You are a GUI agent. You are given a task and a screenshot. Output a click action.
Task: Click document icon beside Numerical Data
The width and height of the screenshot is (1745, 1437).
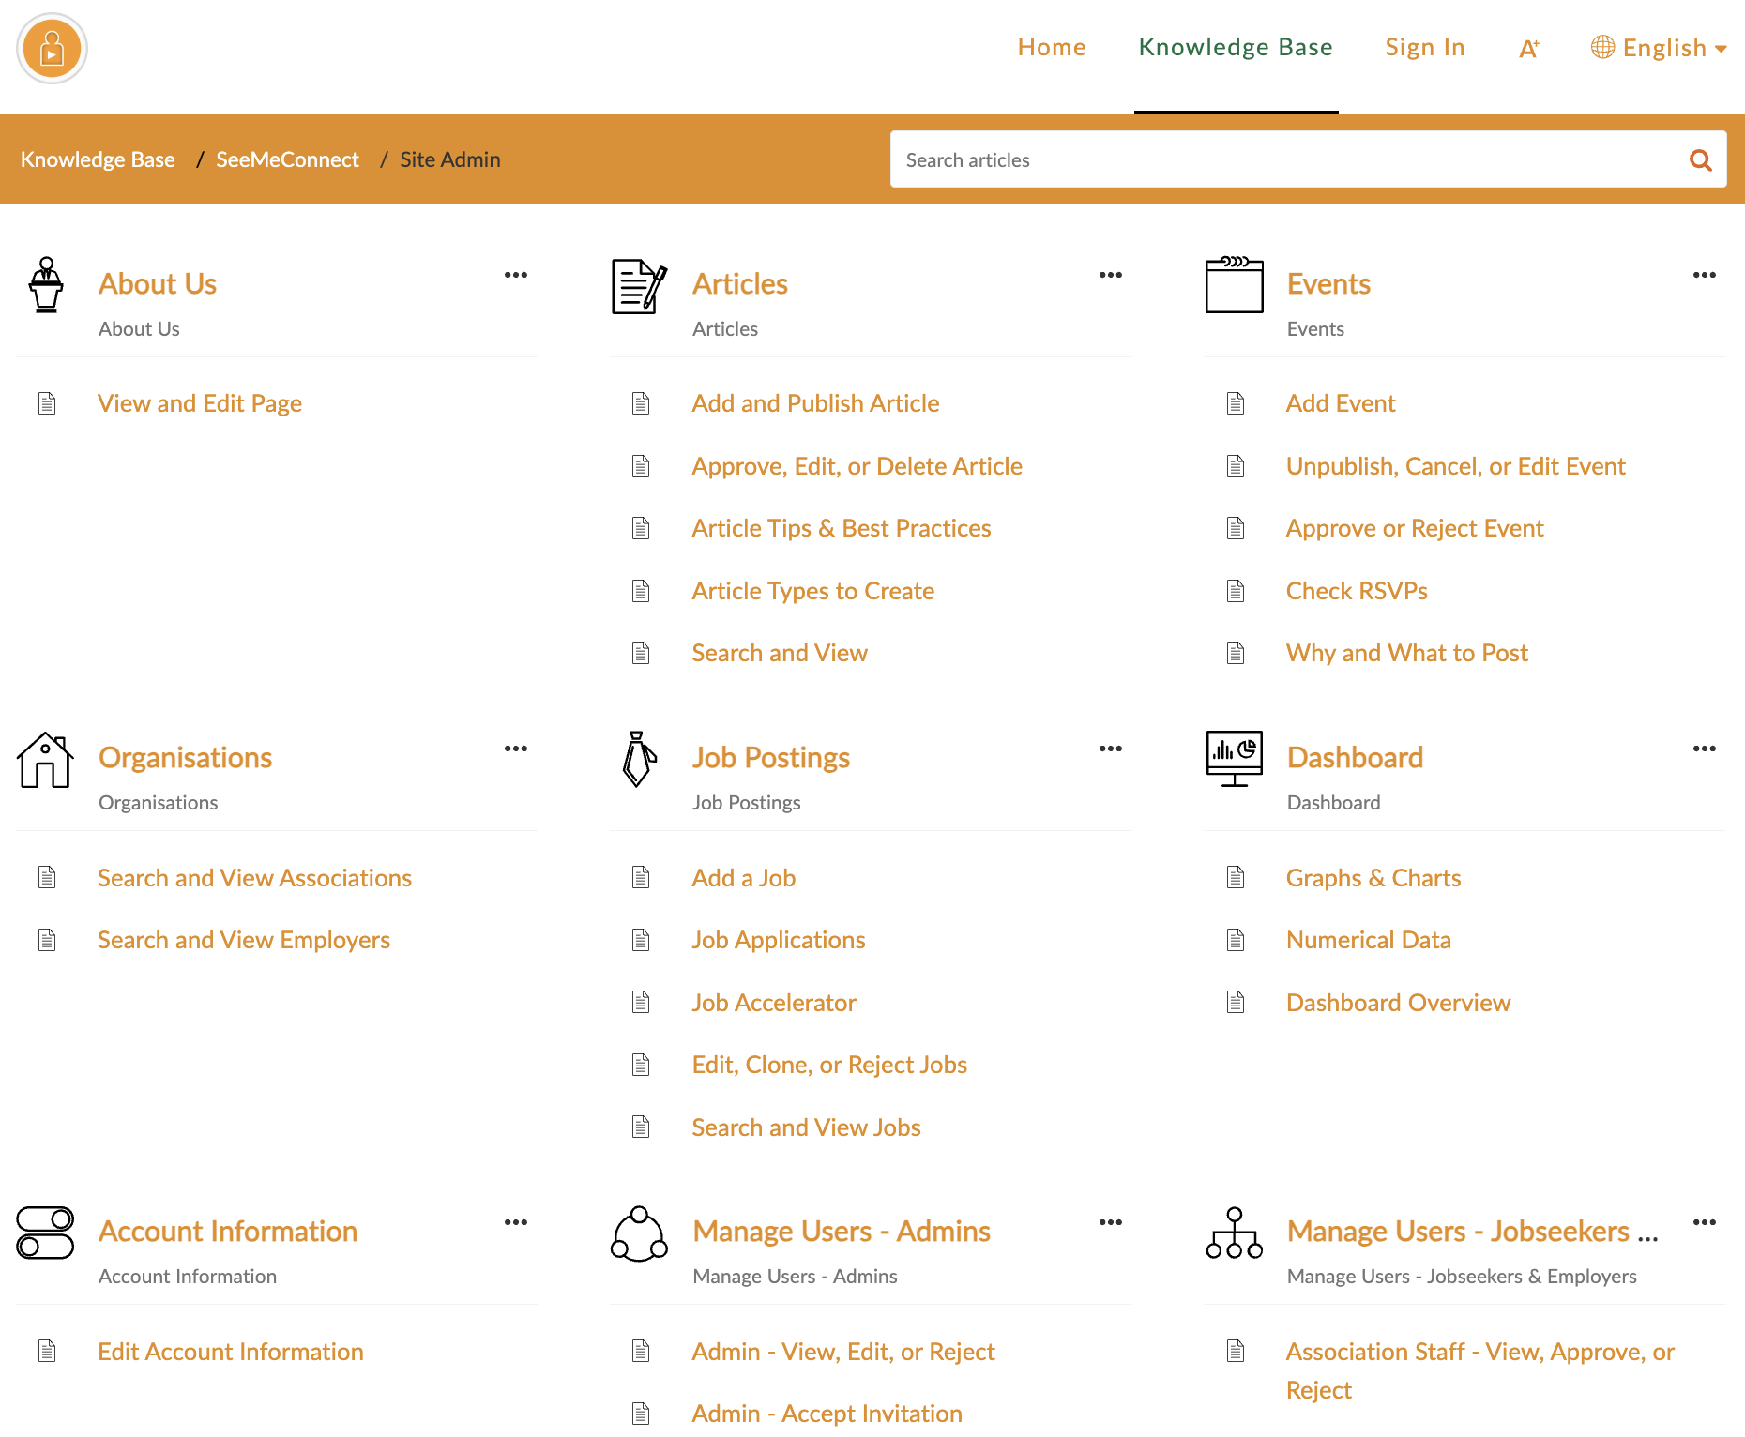1236,940
